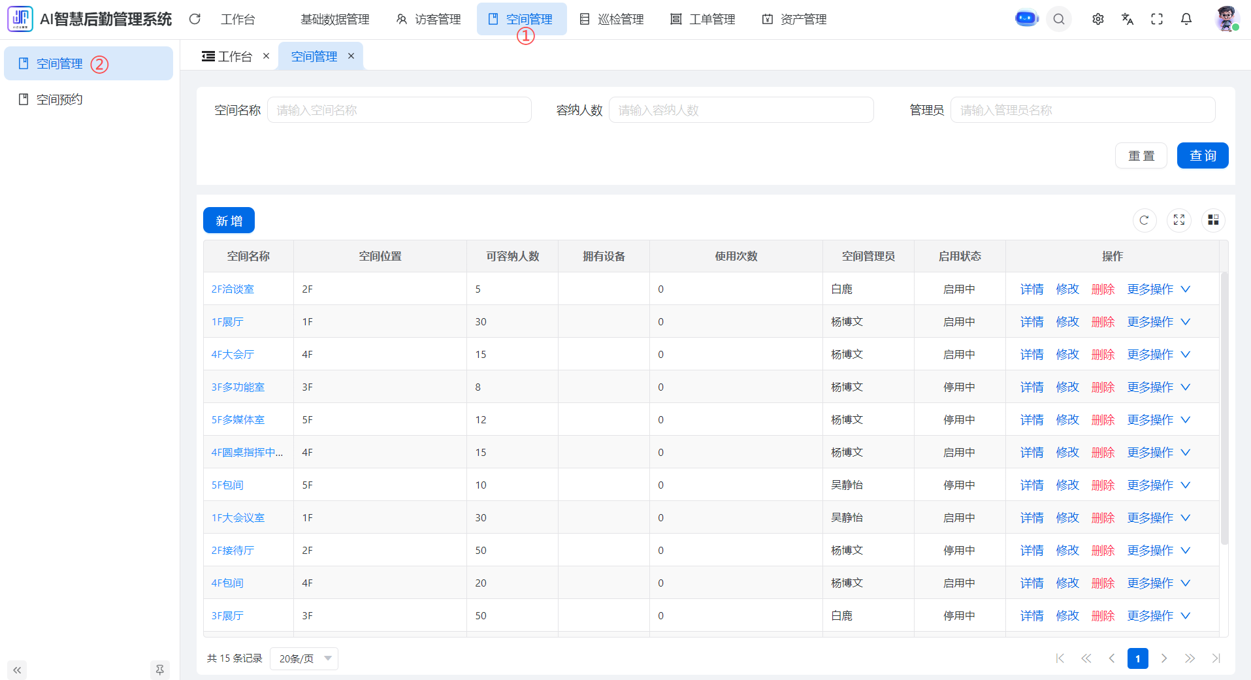Viewport: 1251px width, 680px height.
Task: Open the notification bell
Action: [1186, 20]
